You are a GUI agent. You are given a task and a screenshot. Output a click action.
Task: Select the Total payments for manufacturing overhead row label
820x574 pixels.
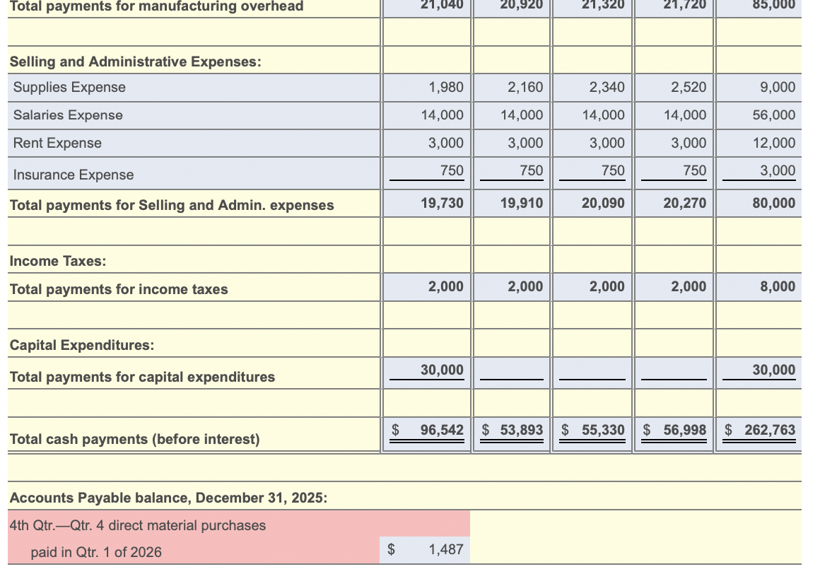coord(156,6)
